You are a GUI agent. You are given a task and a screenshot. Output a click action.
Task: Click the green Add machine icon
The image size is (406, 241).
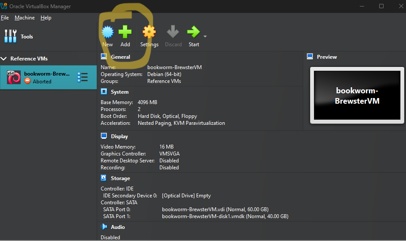[125, 32]
